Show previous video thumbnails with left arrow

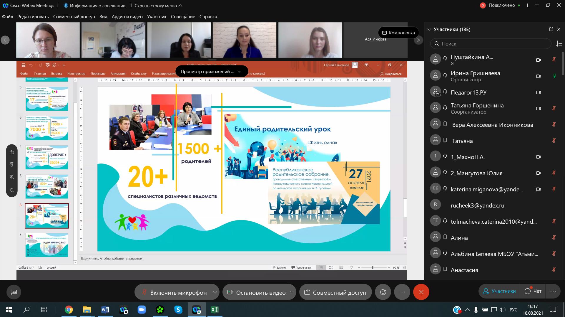click(5, 40)
